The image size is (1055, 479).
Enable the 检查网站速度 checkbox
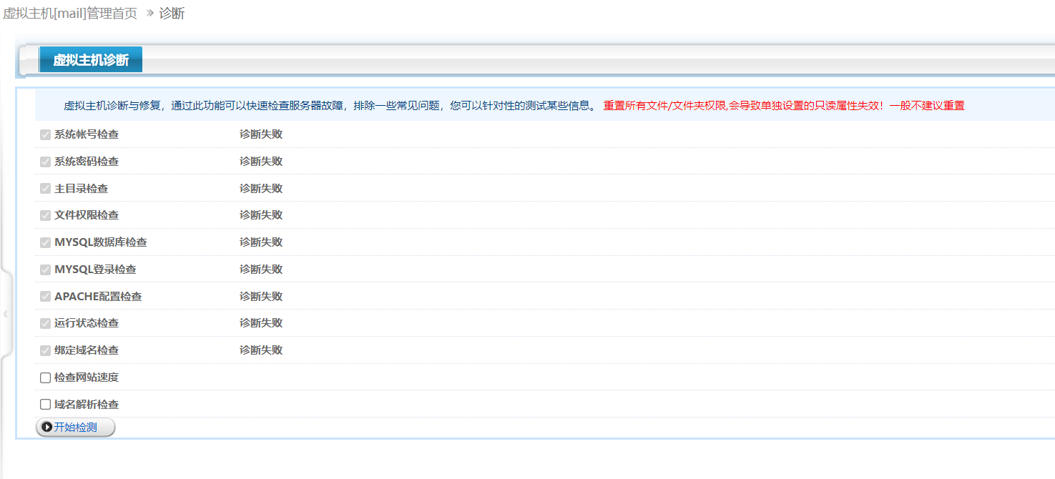(45, 377)
